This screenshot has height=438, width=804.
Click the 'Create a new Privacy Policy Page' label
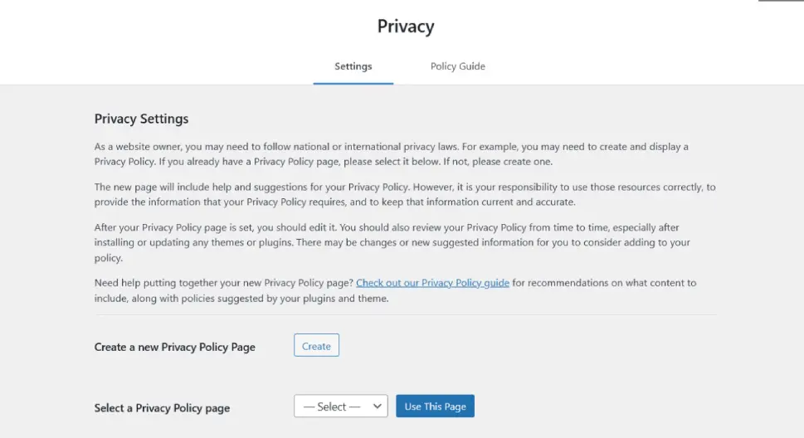tap(175, 348)
